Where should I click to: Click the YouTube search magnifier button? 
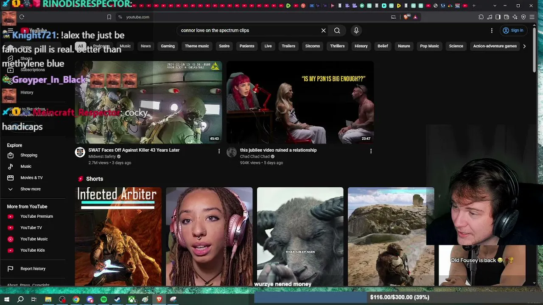click(x=337, y=30)
